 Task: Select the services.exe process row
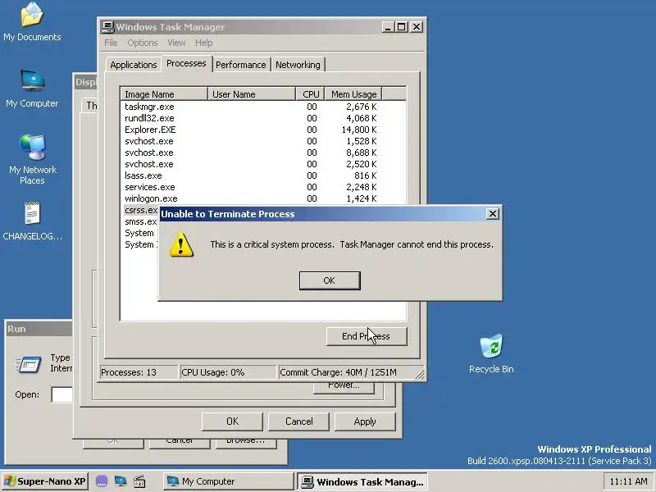[262, 187]
